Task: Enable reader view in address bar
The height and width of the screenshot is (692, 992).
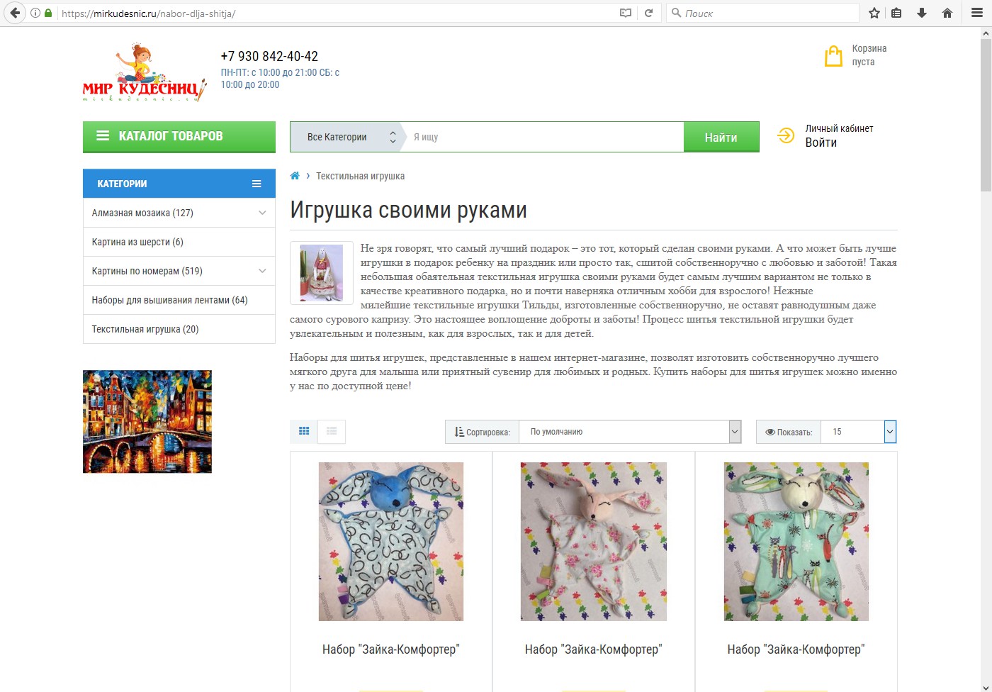Action: [x=626, y=13]
